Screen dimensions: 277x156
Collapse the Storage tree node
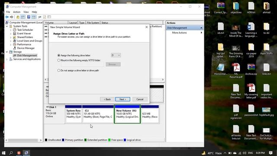pyautogui.click(x=7, y=52)
